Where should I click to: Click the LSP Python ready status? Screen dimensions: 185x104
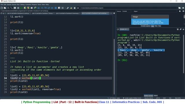(114, 98)
